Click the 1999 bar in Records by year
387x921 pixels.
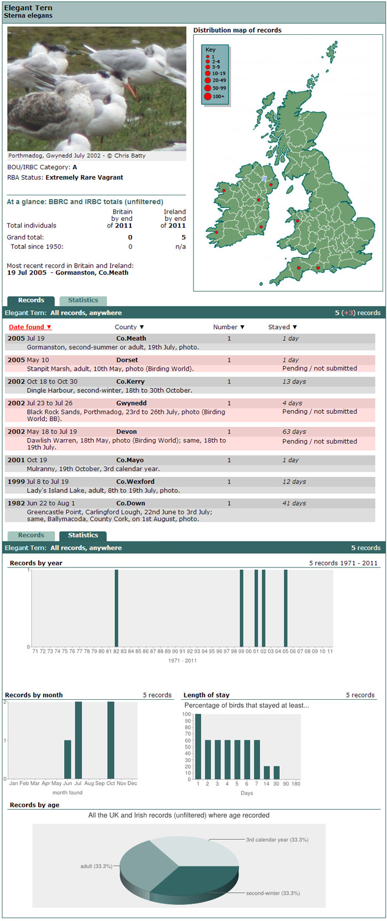[242, 608]
